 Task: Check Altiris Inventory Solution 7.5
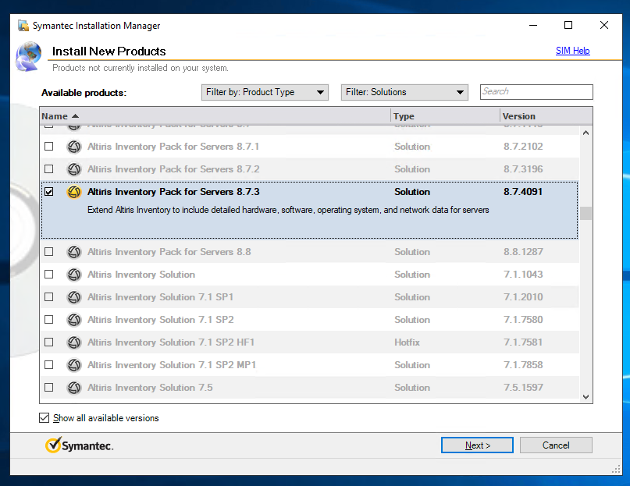click(x=48, y=387)
